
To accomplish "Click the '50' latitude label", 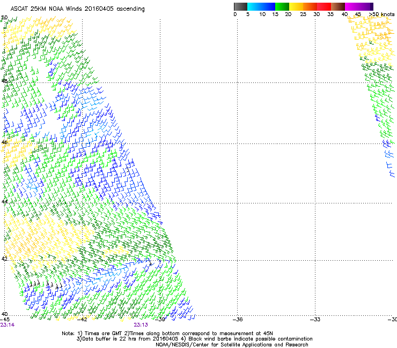I will 4,18.
